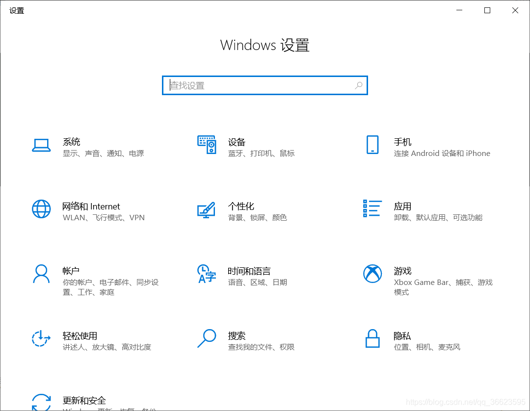Focus the 查找设置 search field
This screenshot has width=530, height=411.
coord(265,85)
